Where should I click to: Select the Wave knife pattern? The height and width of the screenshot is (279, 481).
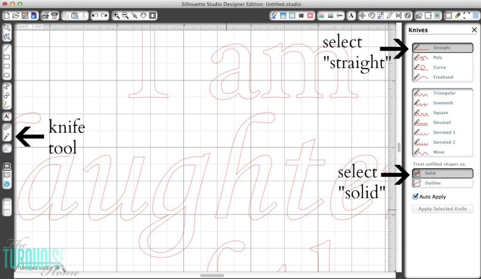443,152
